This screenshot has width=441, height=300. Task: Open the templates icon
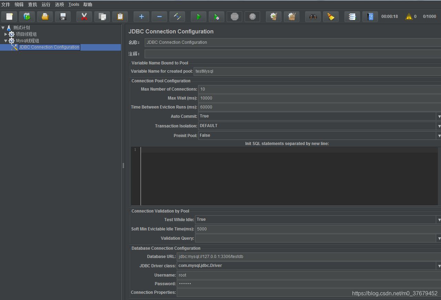point(27,17)
